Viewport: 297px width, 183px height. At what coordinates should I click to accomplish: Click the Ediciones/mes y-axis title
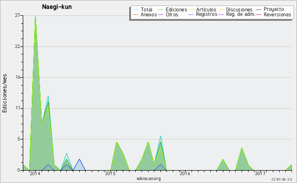coord(4,93)
